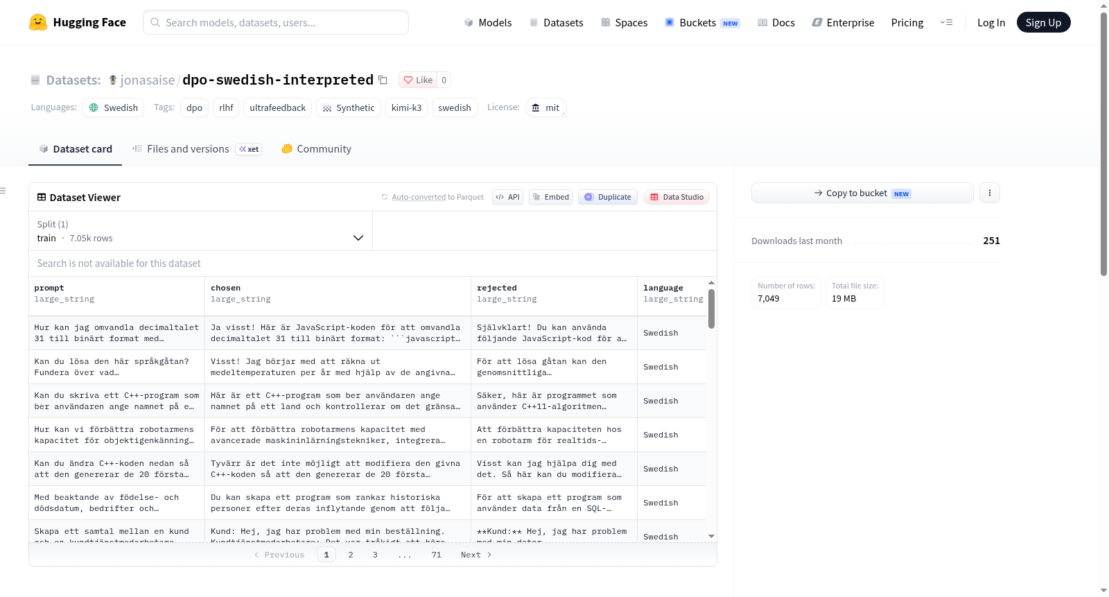Click the mit license tag
This screenshot has height=597, width=1109.
546,107
